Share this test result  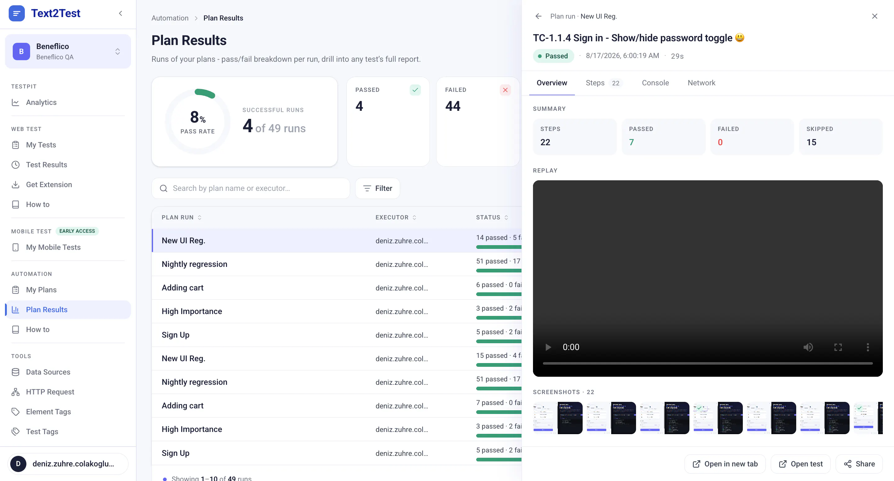point(859,464)
